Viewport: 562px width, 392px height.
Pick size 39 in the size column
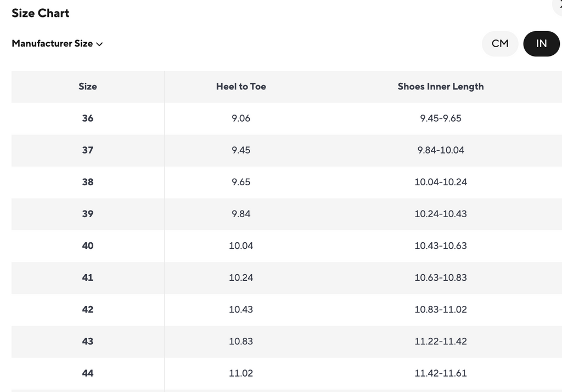(x=88, y=214)
